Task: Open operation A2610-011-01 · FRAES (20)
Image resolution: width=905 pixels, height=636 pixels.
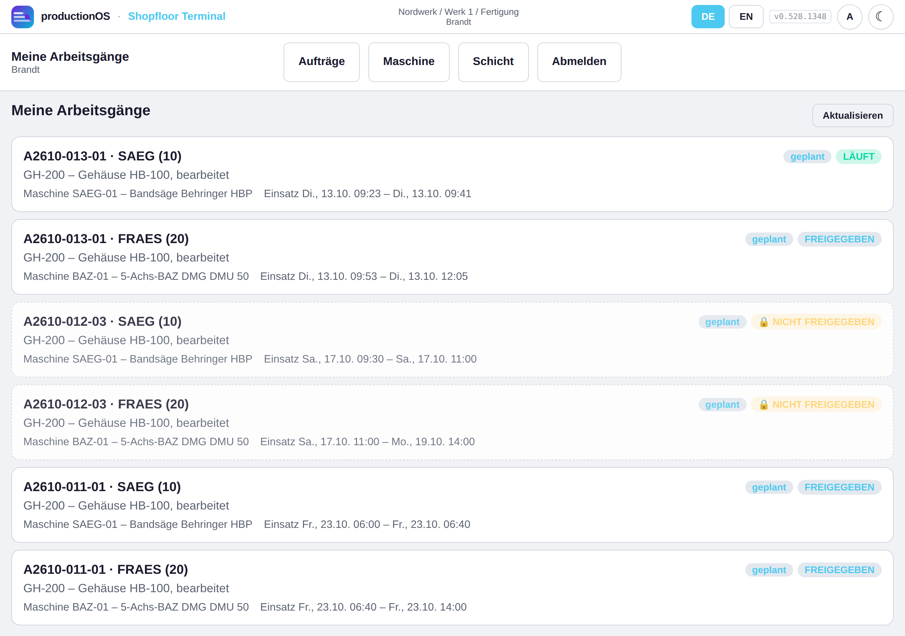Action: click(452, 588)
